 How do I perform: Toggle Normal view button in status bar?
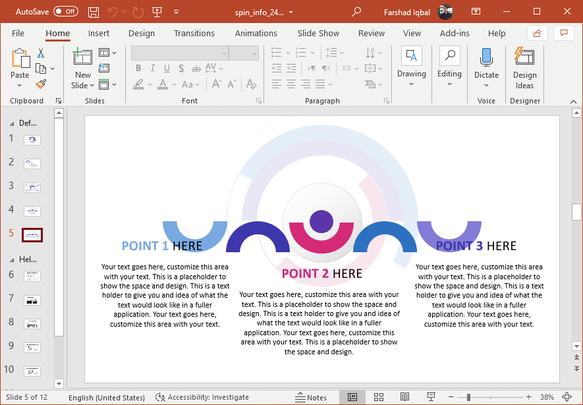click(x=352, y=397)
